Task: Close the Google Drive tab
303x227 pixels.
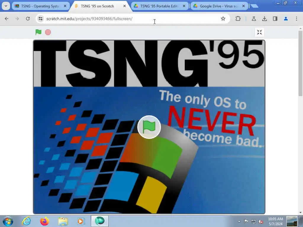Action: coord(244,6)
